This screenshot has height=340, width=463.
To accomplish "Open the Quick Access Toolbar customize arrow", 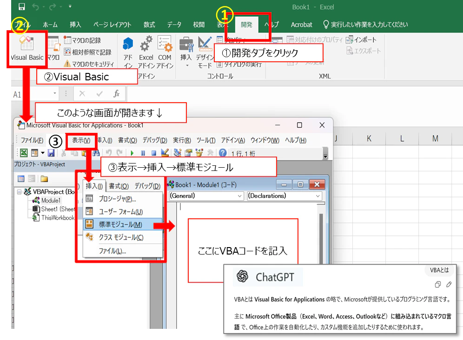I will pyautogui.click(x=70, y=6).
